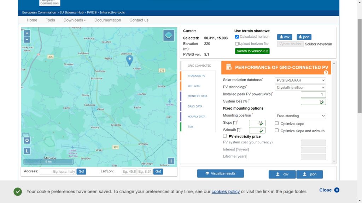
Task: Switch to Monthly Data tab
Action: tap(197, 96)
